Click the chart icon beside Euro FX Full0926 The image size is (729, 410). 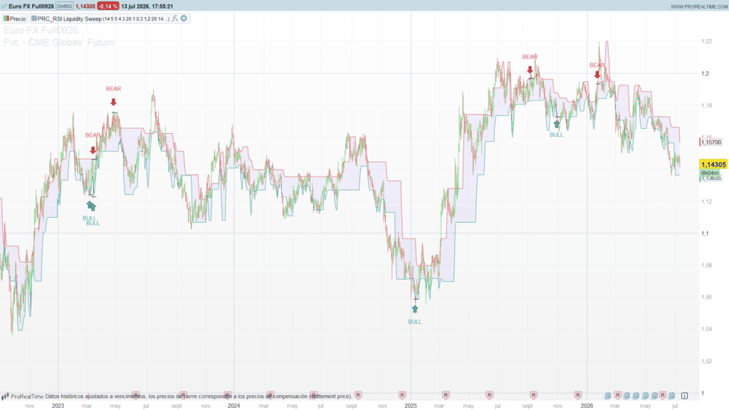(4, 6)
